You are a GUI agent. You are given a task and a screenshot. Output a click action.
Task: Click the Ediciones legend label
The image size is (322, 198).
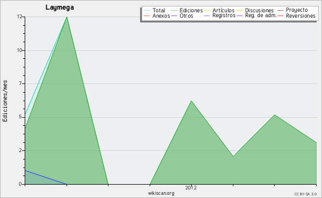coord(191,10)
